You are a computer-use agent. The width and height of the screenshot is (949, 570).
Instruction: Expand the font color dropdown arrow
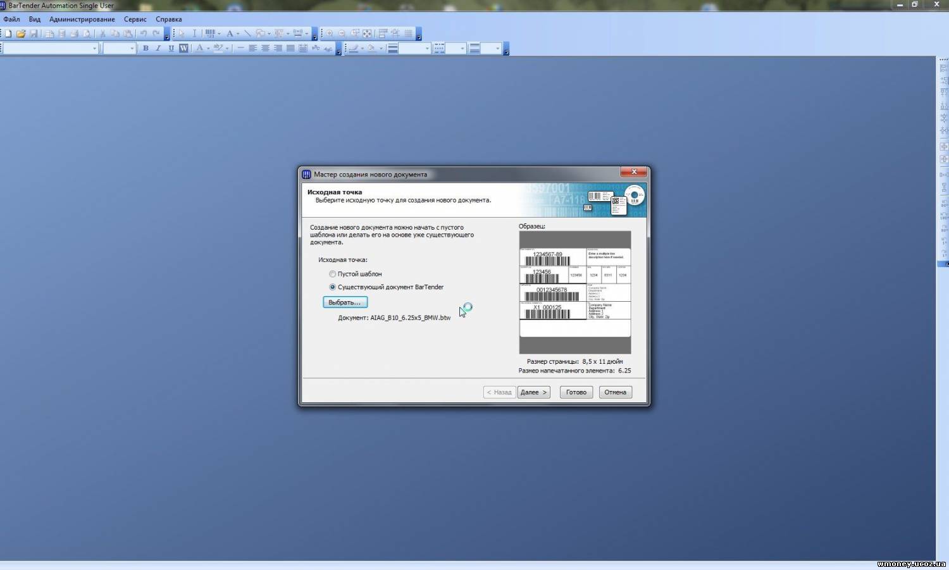[208, 48]
